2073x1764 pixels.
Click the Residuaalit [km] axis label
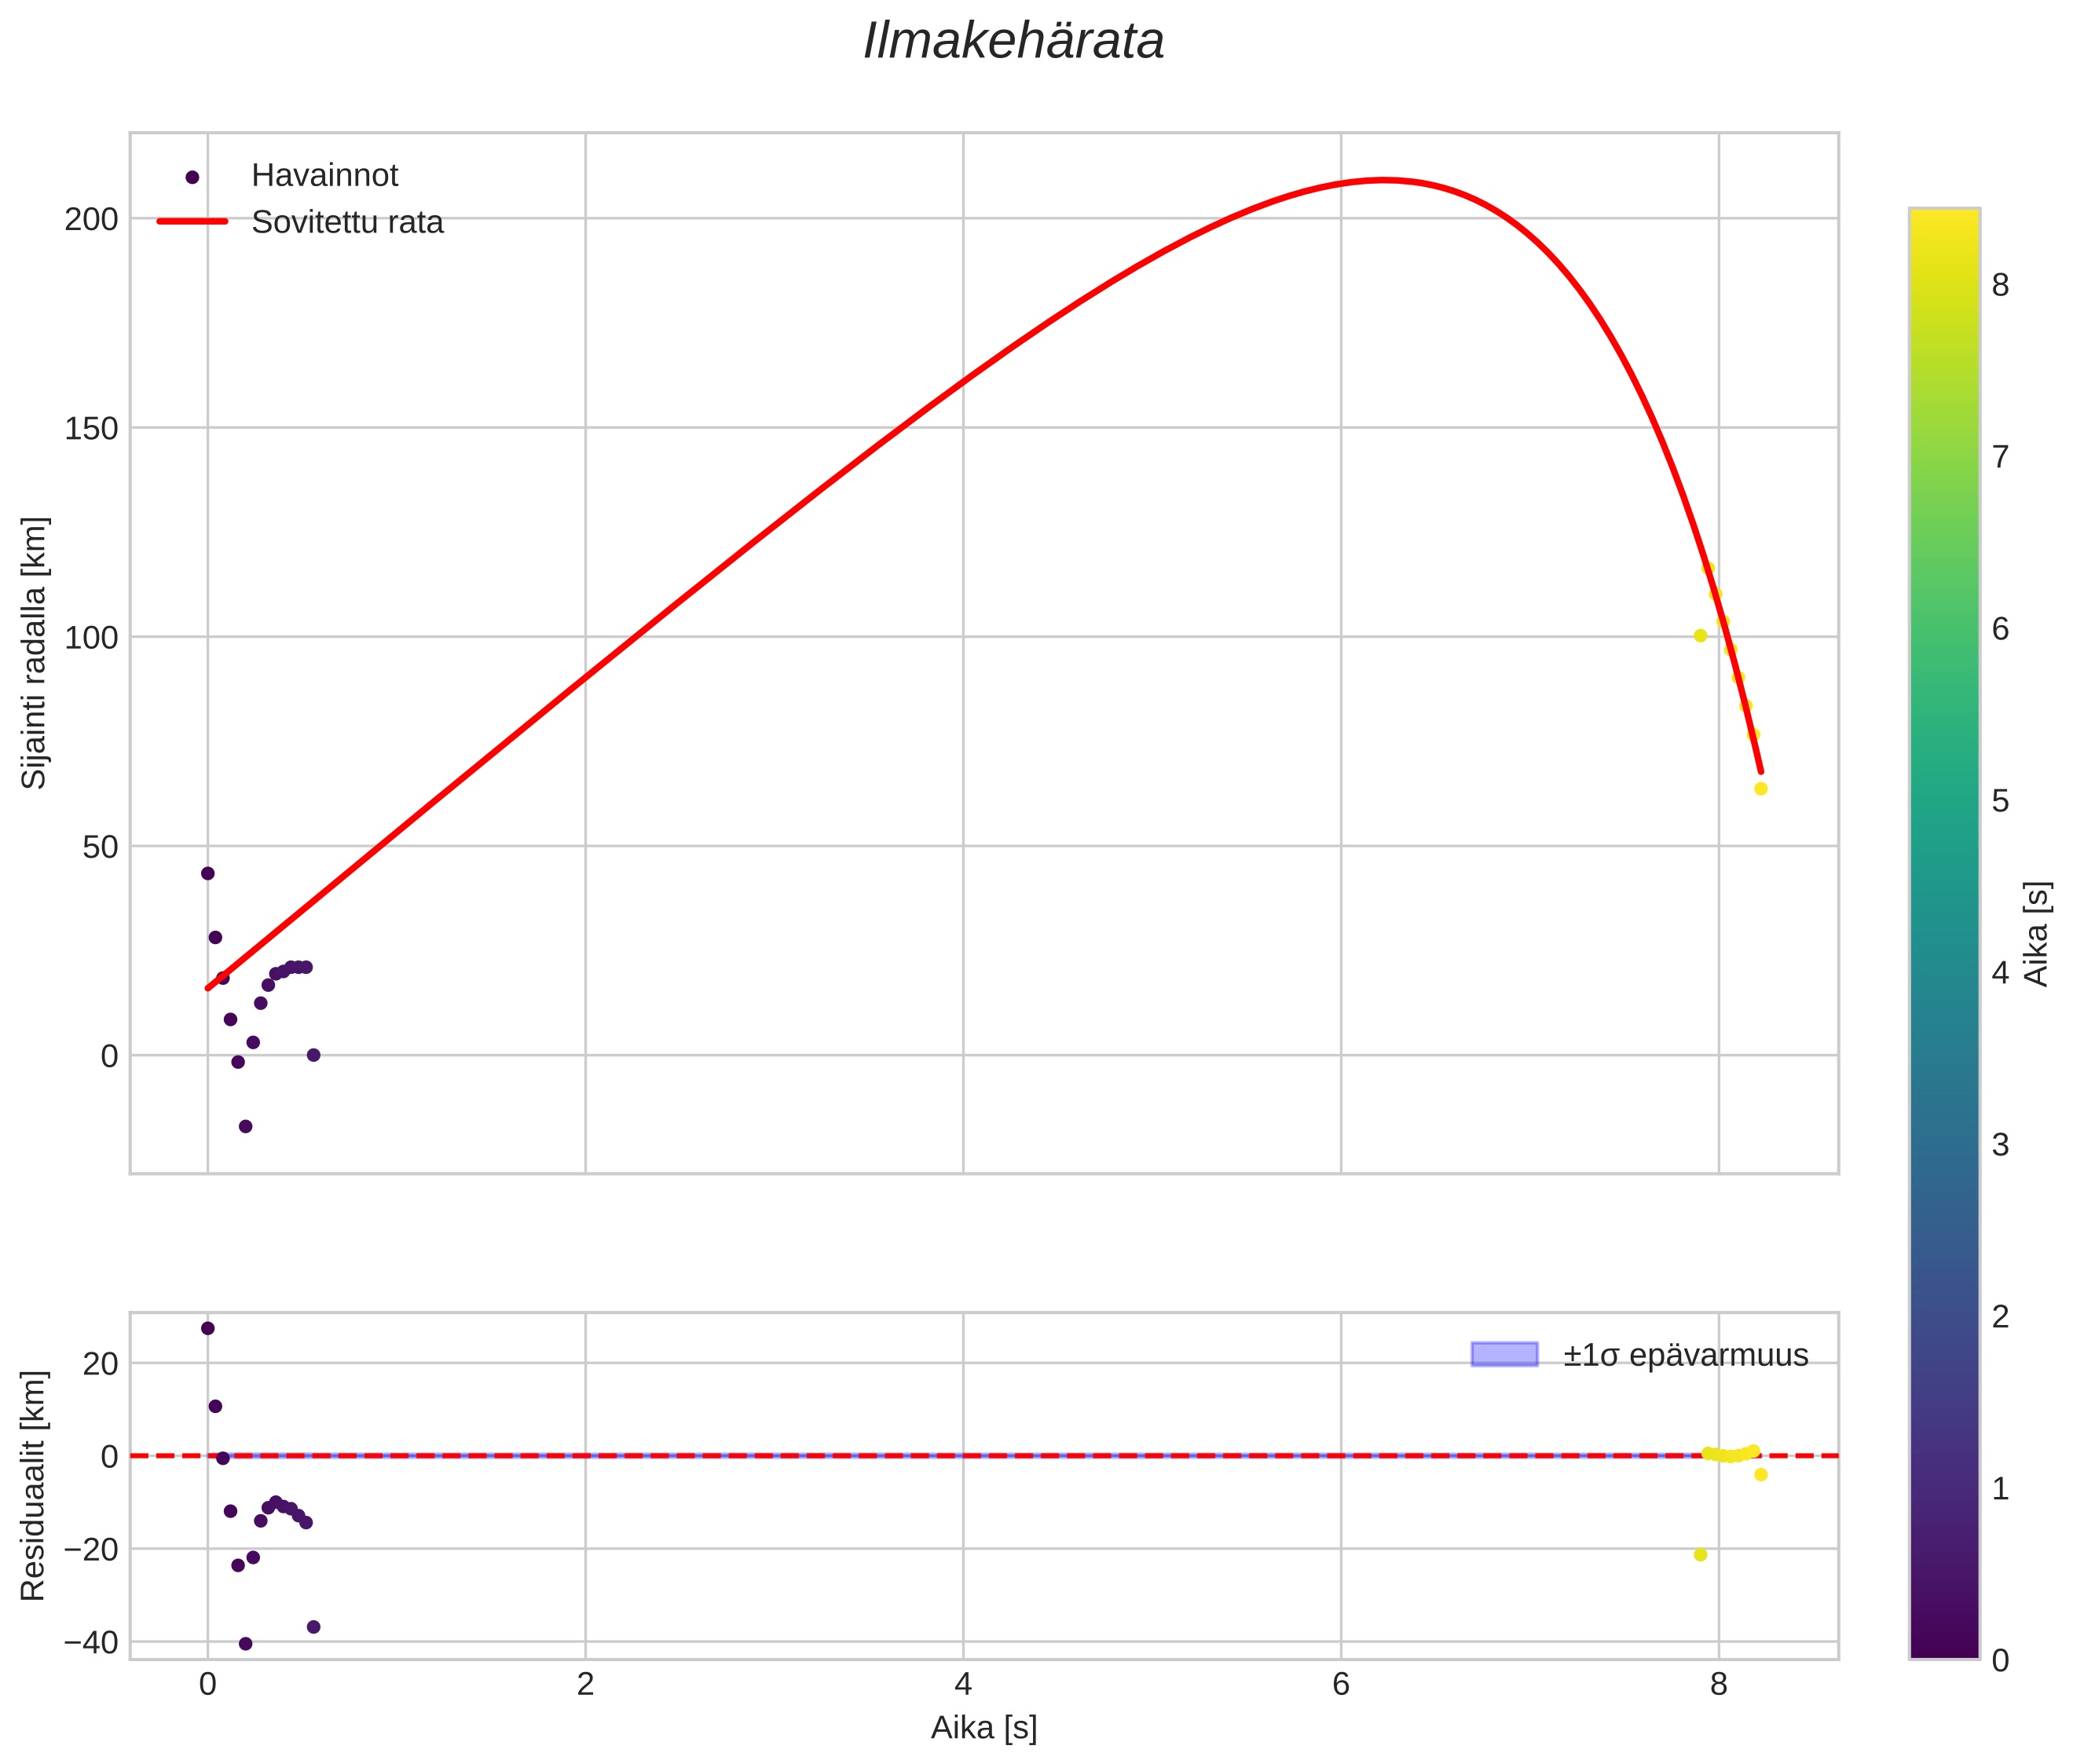(x=33, y=1486)
